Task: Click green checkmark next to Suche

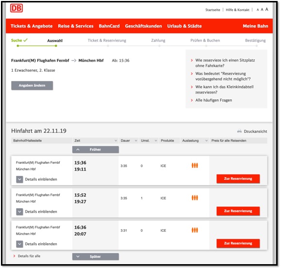Action: click(x=25, y=40)
